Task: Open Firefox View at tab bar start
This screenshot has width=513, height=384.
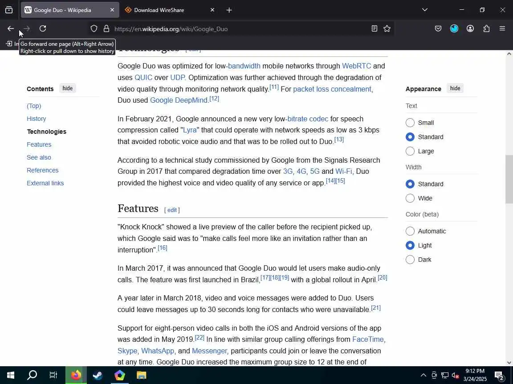Action: click(x=9, y=10)
